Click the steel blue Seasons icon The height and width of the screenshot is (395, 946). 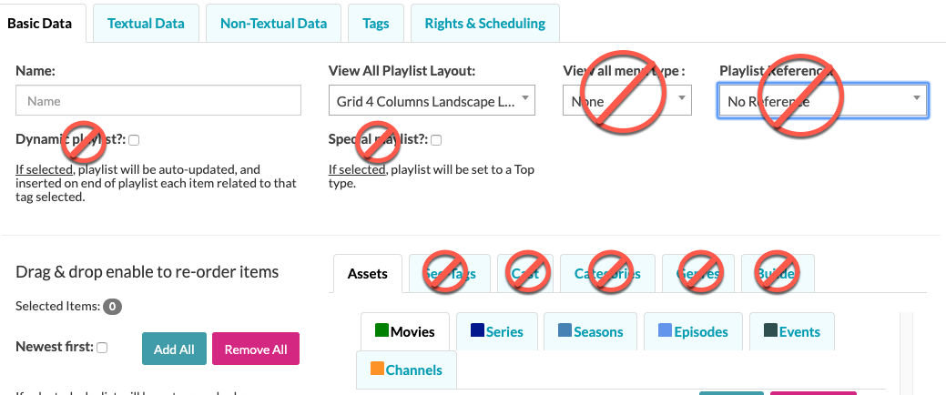tap(565, 330)
